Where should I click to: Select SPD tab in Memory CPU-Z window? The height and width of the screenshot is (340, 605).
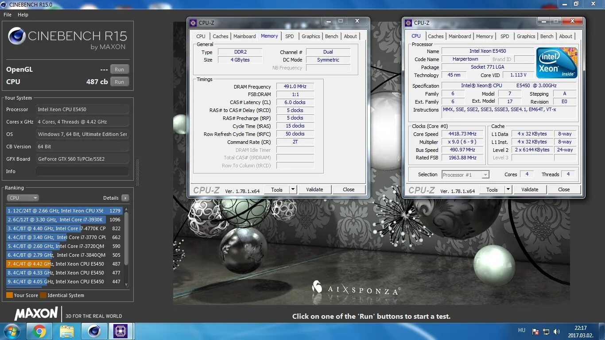(x=290, y=36)
